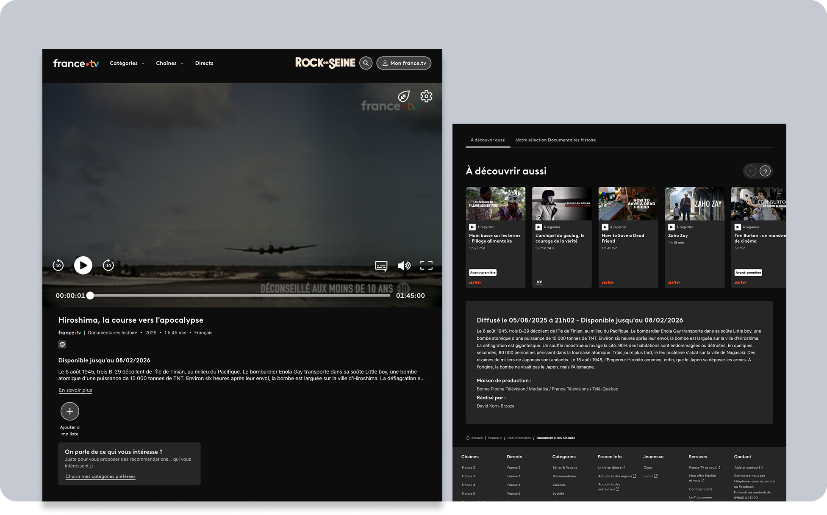Expand the Catégories dropdown
Viewport: 827px width, 515px height.
point(127,63)
